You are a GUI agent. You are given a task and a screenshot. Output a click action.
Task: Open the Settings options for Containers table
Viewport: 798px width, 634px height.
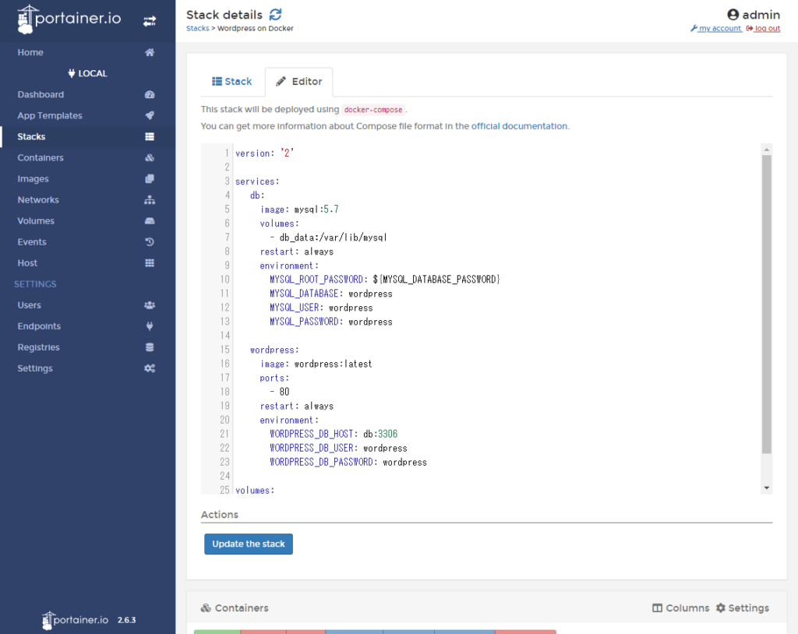[743, 608]
